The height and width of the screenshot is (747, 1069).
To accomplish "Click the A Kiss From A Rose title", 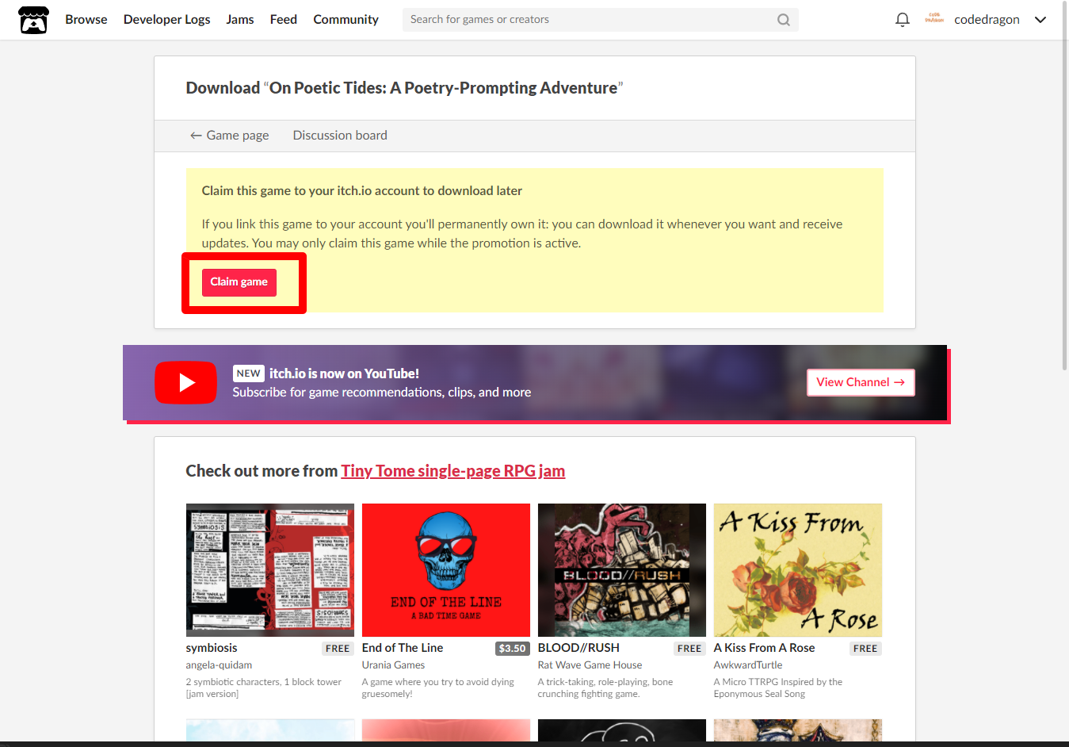I will click(x=765, y=648).
